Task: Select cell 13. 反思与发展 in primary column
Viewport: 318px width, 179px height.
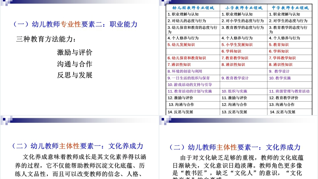Action: pyautogui.click(x=244, y=112)
